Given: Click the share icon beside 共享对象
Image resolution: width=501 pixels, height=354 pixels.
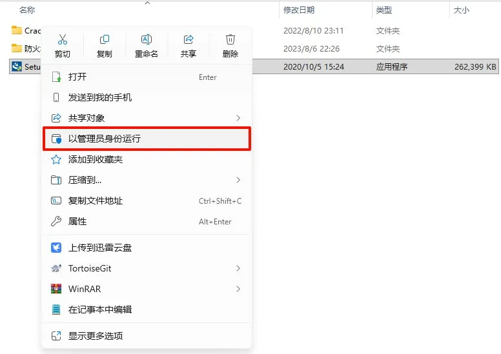Looking at the screenshot, I should pos(56,118).
